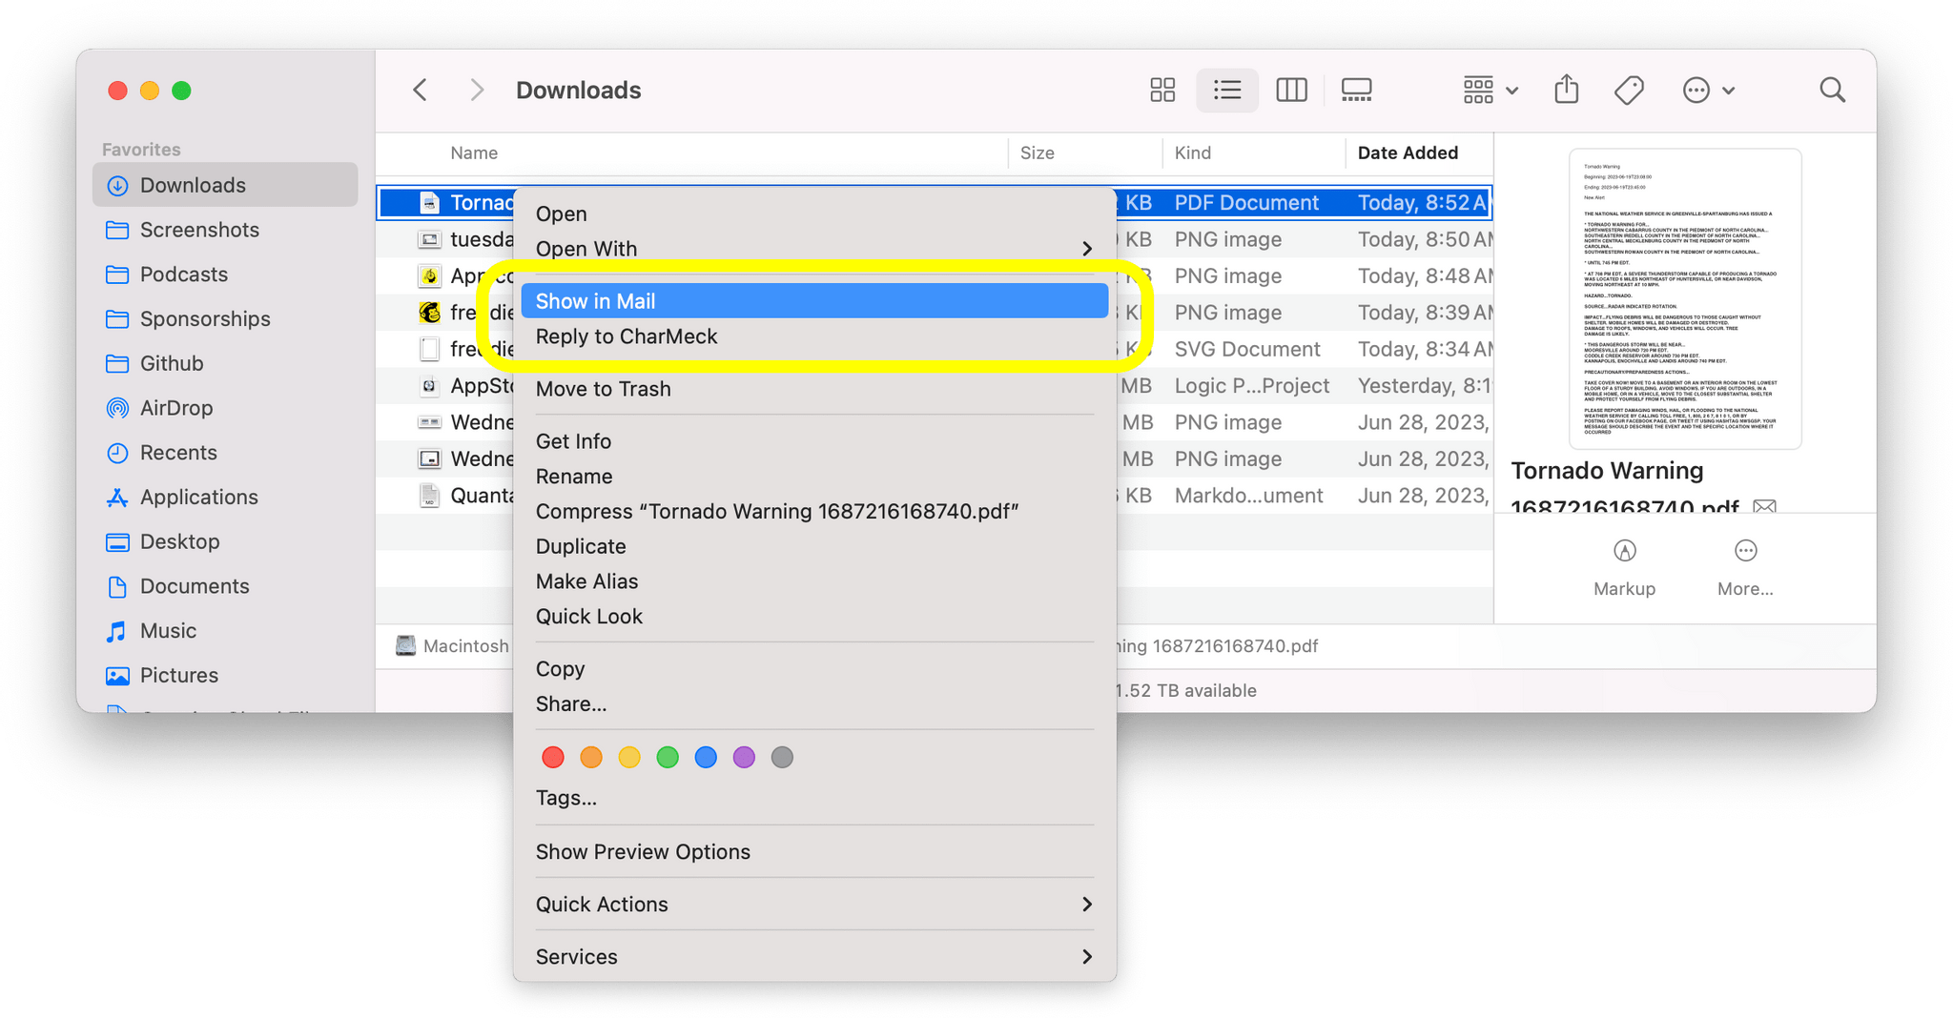Switch to gallery view
1953x1018 pixels.
(x=1356, y=91)
